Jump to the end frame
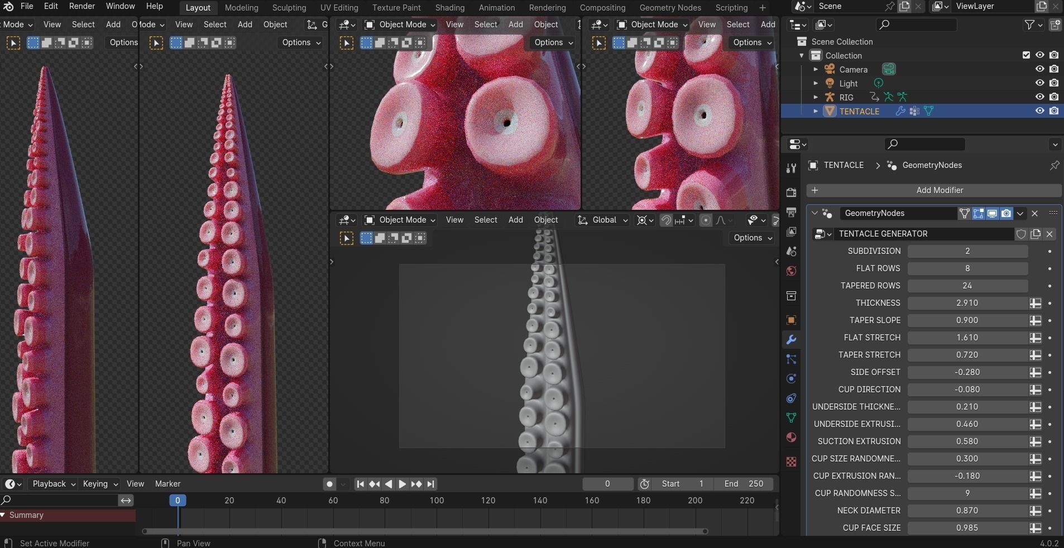 pos(430,484)
